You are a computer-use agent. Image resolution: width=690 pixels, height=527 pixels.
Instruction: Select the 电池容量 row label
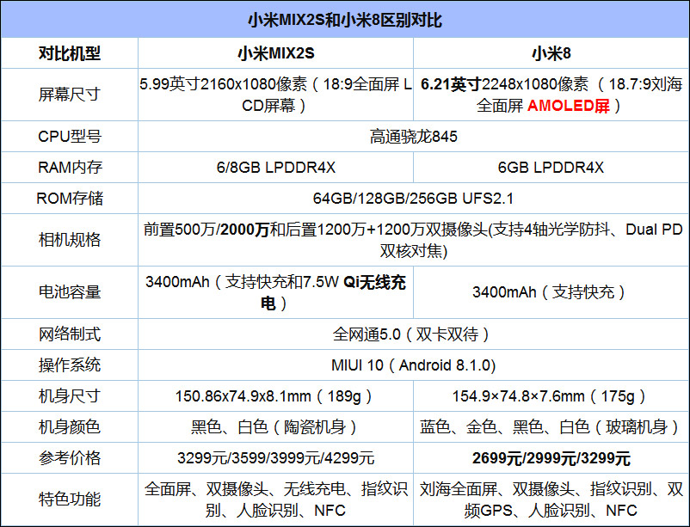tap(70, 292)
